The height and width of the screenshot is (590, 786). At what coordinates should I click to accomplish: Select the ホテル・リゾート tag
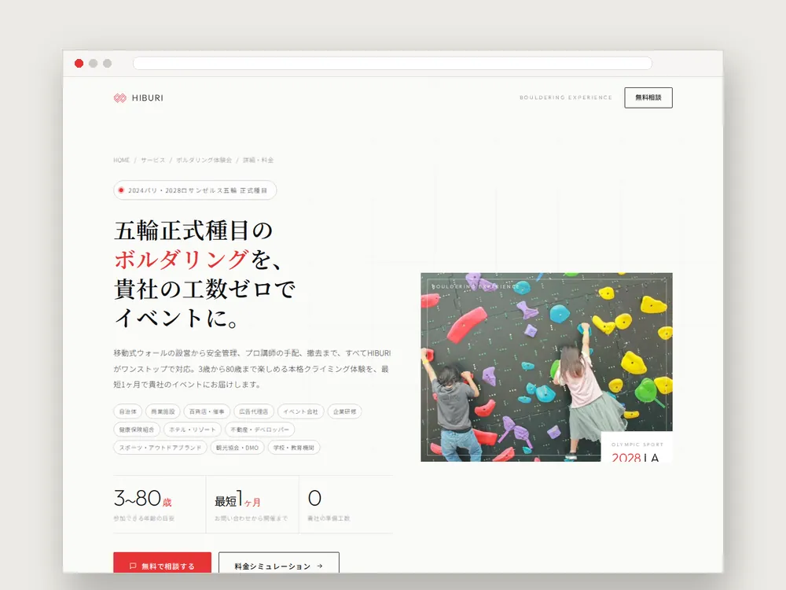193,430
